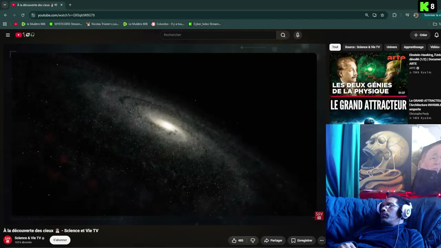Click the S&V TV watermark on video

tap(319, 216)
